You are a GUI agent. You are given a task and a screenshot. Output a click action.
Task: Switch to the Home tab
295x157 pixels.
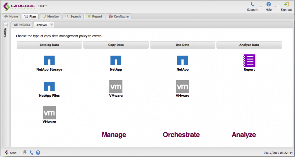(x=11, y=16)
